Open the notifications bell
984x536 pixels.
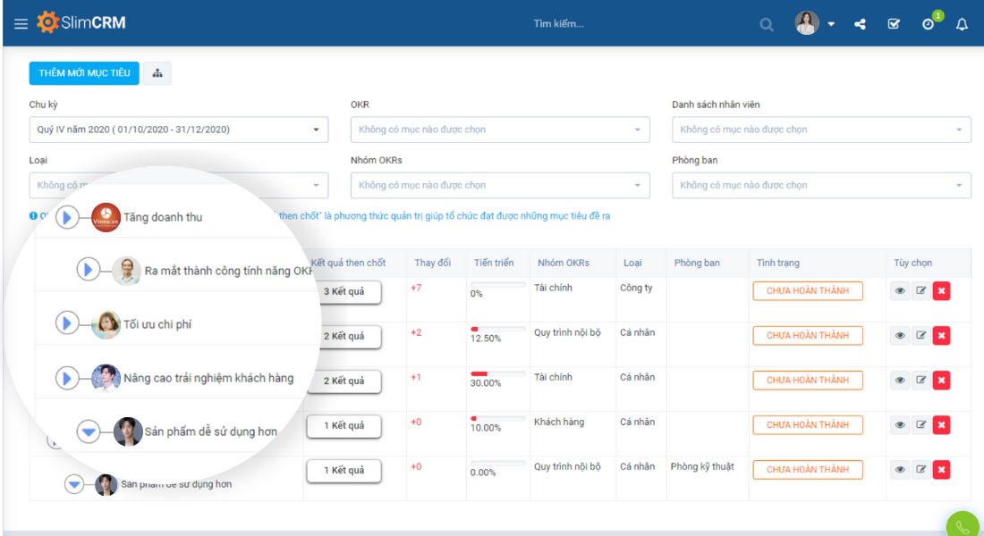962,24
